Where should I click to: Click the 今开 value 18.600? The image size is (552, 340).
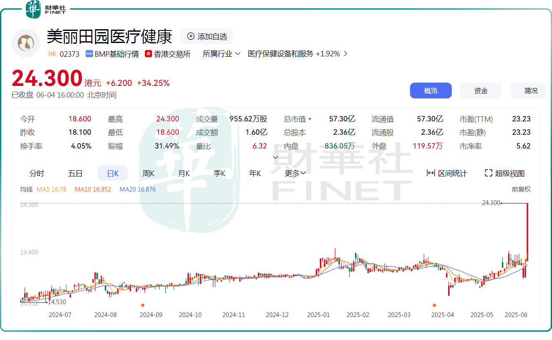79,119
